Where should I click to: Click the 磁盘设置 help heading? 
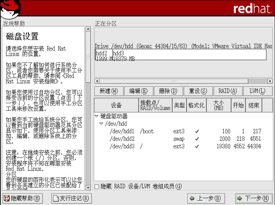[22, 36]
